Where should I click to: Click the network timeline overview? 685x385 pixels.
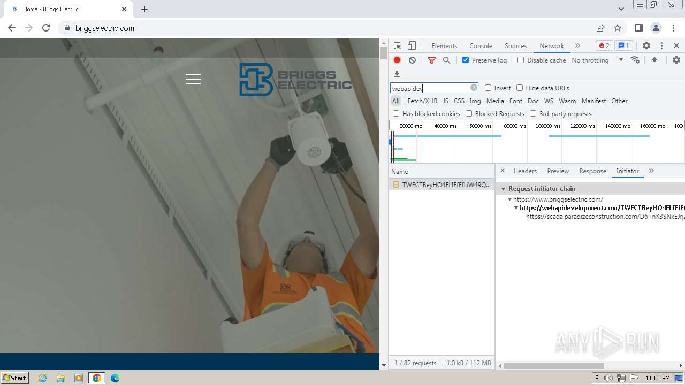click(537, 142)
